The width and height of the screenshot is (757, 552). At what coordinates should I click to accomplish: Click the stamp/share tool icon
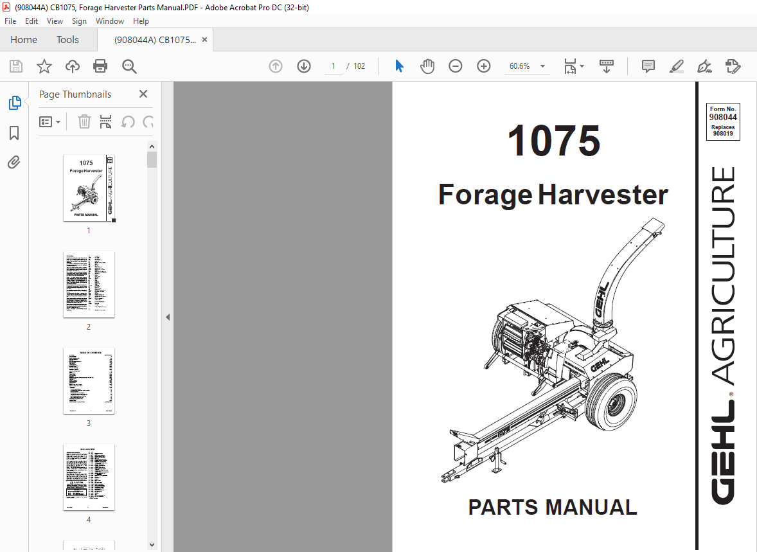click(x=733, y=66)
